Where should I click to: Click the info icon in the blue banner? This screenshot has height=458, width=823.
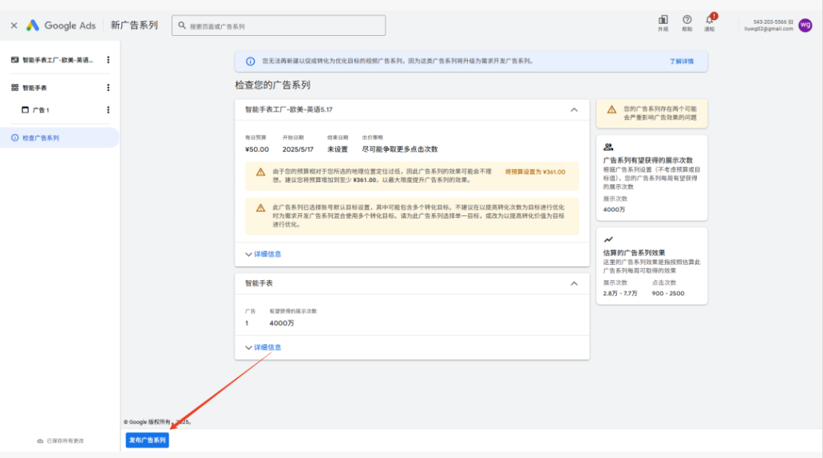tap(251, 61)
